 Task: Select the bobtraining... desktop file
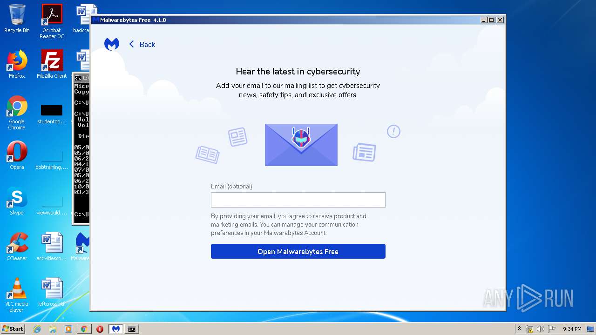(52, 159)
